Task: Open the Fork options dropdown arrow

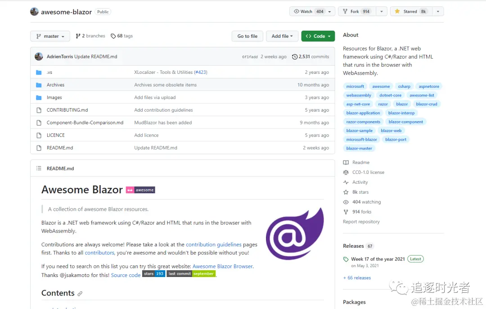Action: click(382, 11)
